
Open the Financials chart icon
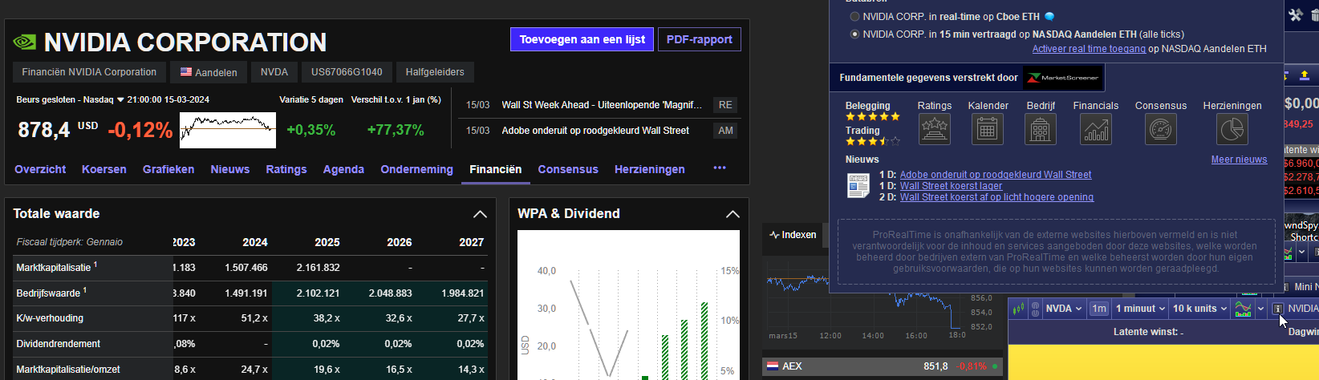(x=1096, y=129)
